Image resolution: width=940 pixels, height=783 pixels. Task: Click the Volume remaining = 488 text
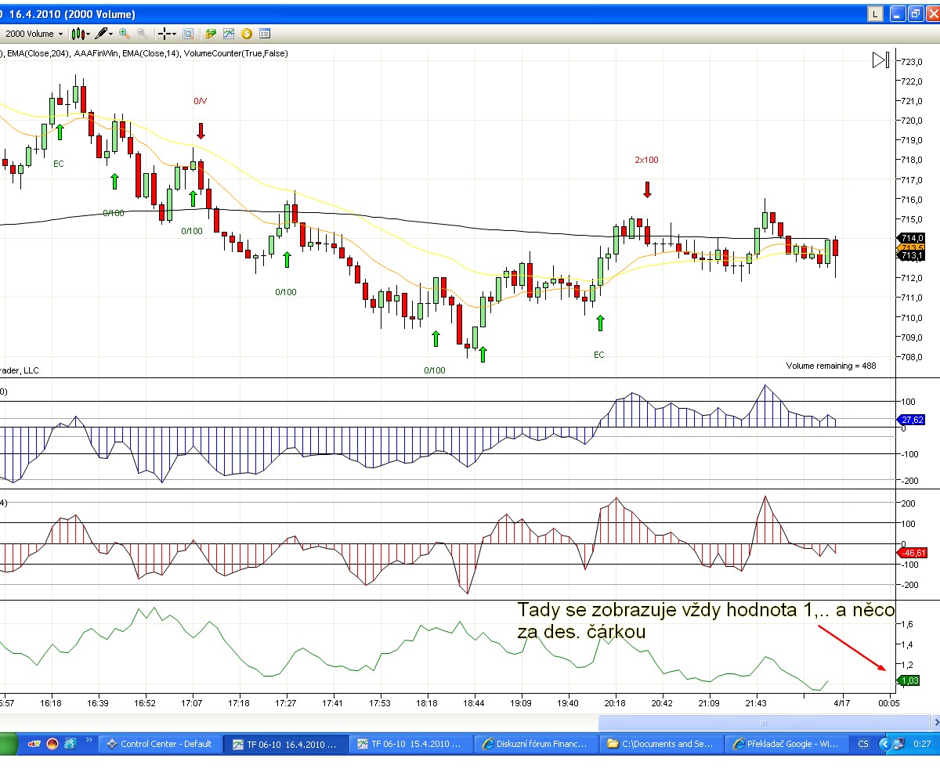click(831, 366)
